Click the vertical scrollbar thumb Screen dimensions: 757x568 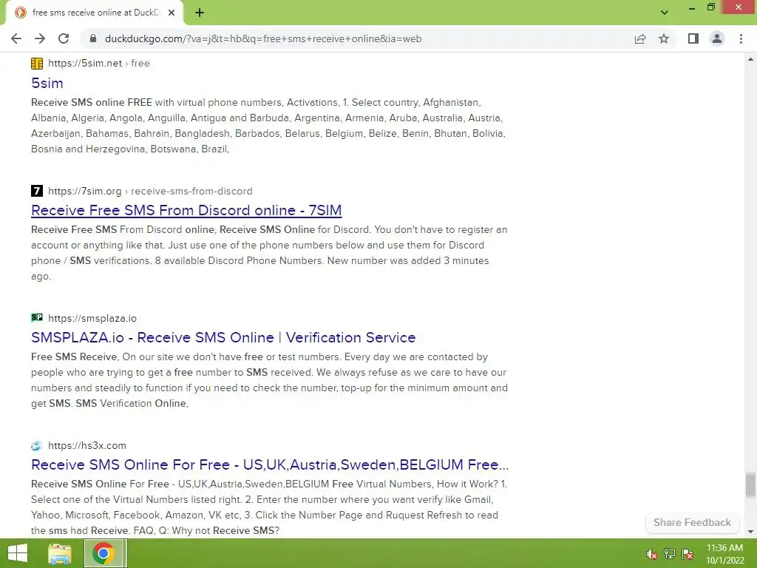point(750,484)
